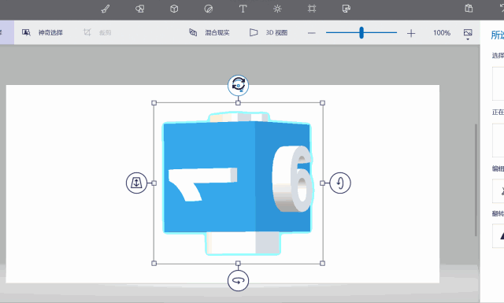Screen dimensions: 504x303
Task: Click the top-middle resize handle of selection
Action: click(238, 103)
